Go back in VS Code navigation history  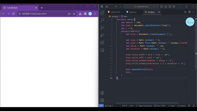click(116, 6)
